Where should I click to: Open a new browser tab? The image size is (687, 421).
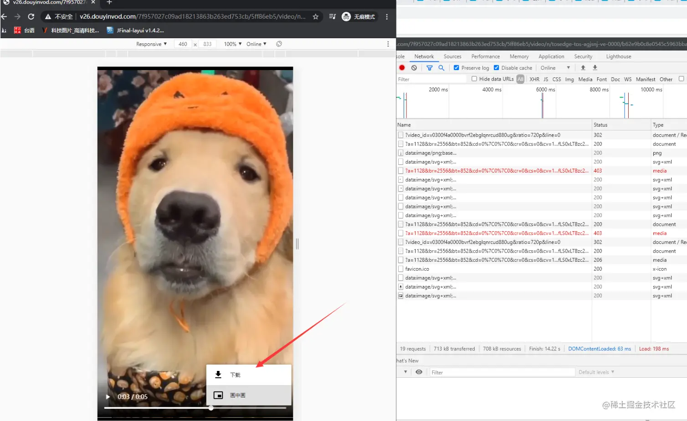point(109,2)
